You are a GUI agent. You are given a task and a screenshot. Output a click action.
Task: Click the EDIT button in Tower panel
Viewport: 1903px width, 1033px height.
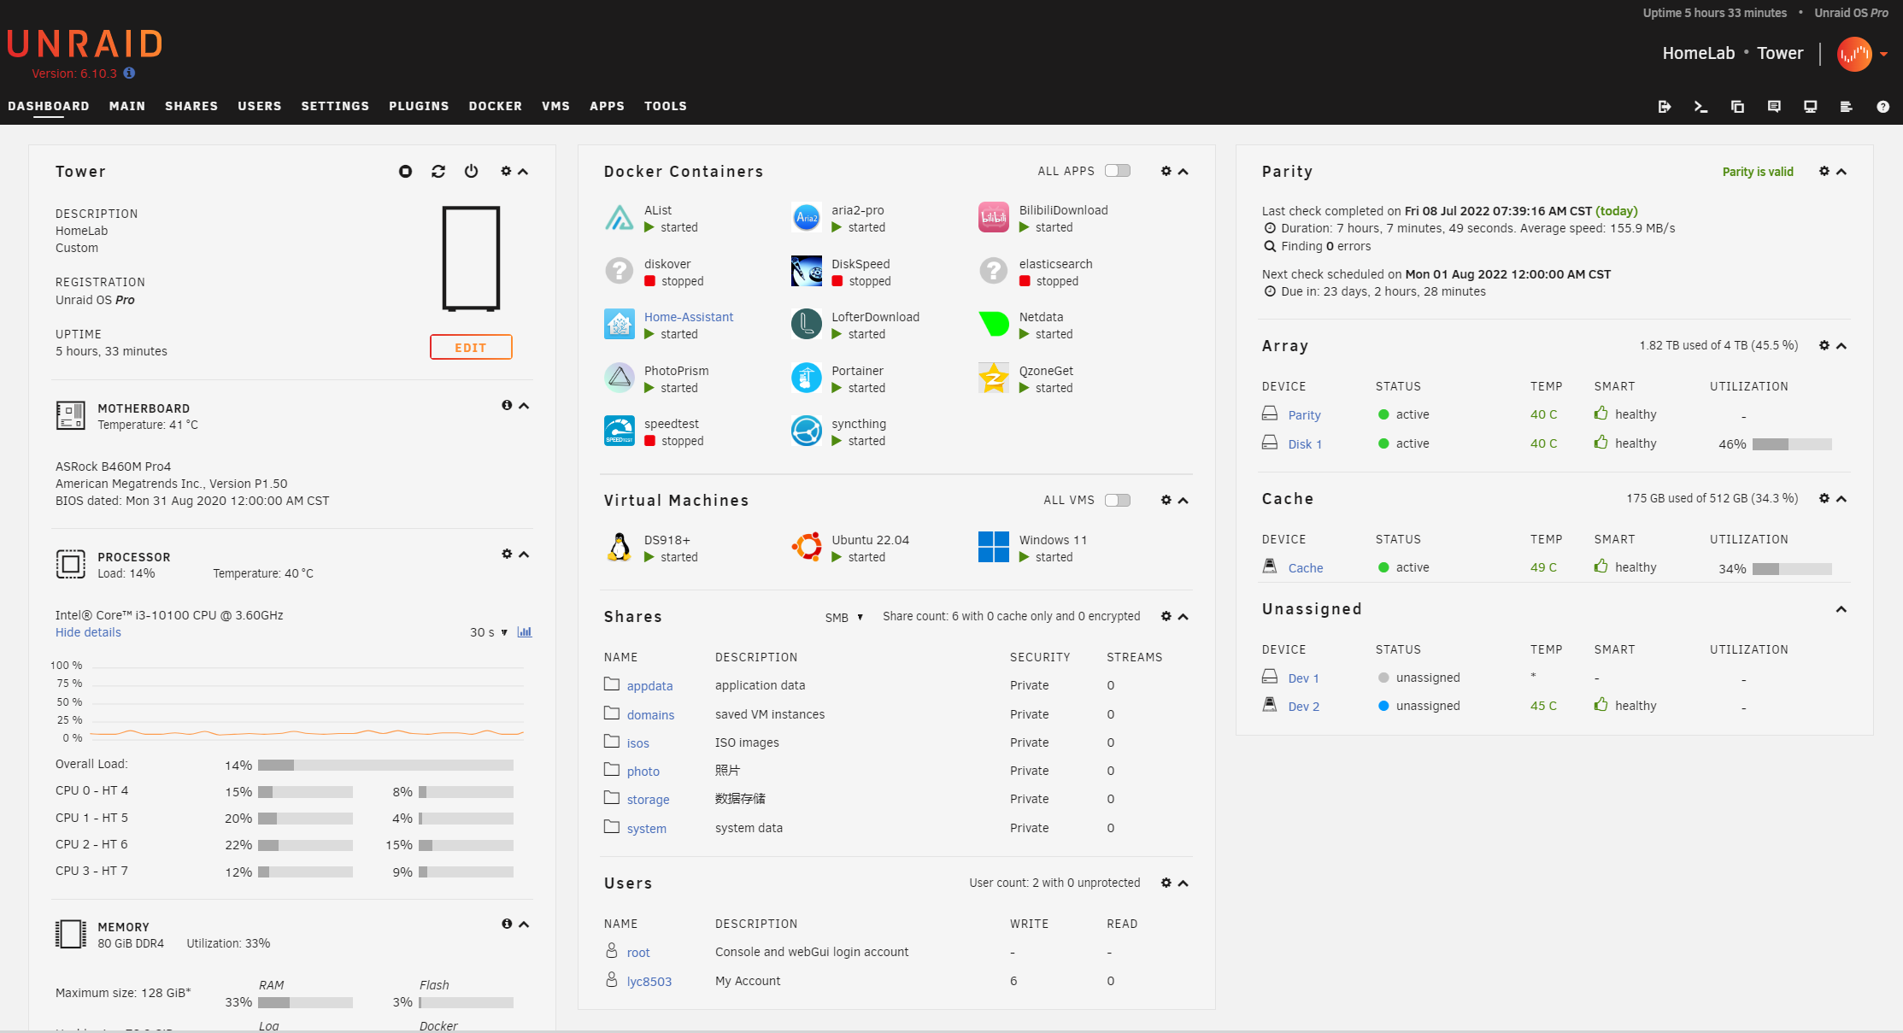pyautogui.click(x=471, y=347)
